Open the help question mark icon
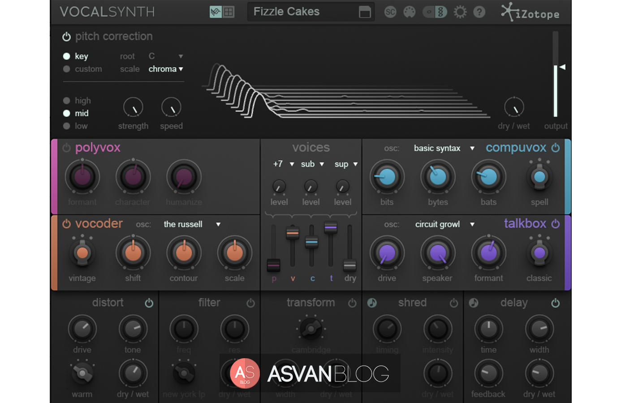621x403 pixels. (479, 12)
